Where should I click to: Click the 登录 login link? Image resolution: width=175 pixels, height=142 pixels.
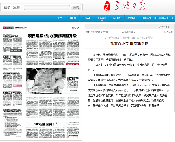click(x=7, y=8)
